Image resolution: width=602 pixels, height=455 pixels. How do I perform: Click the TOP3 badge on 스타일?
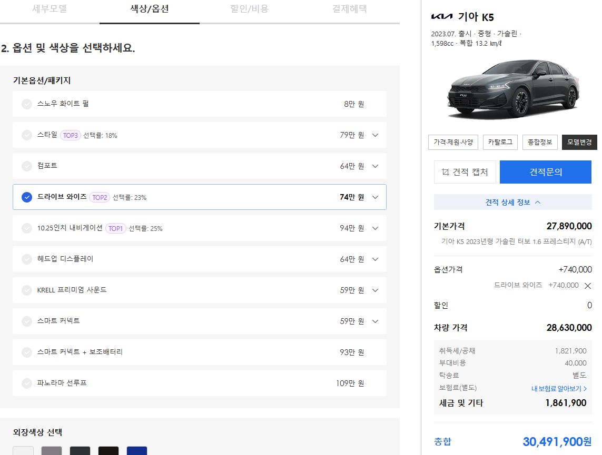pyautogui.click(x=70, y=135)
